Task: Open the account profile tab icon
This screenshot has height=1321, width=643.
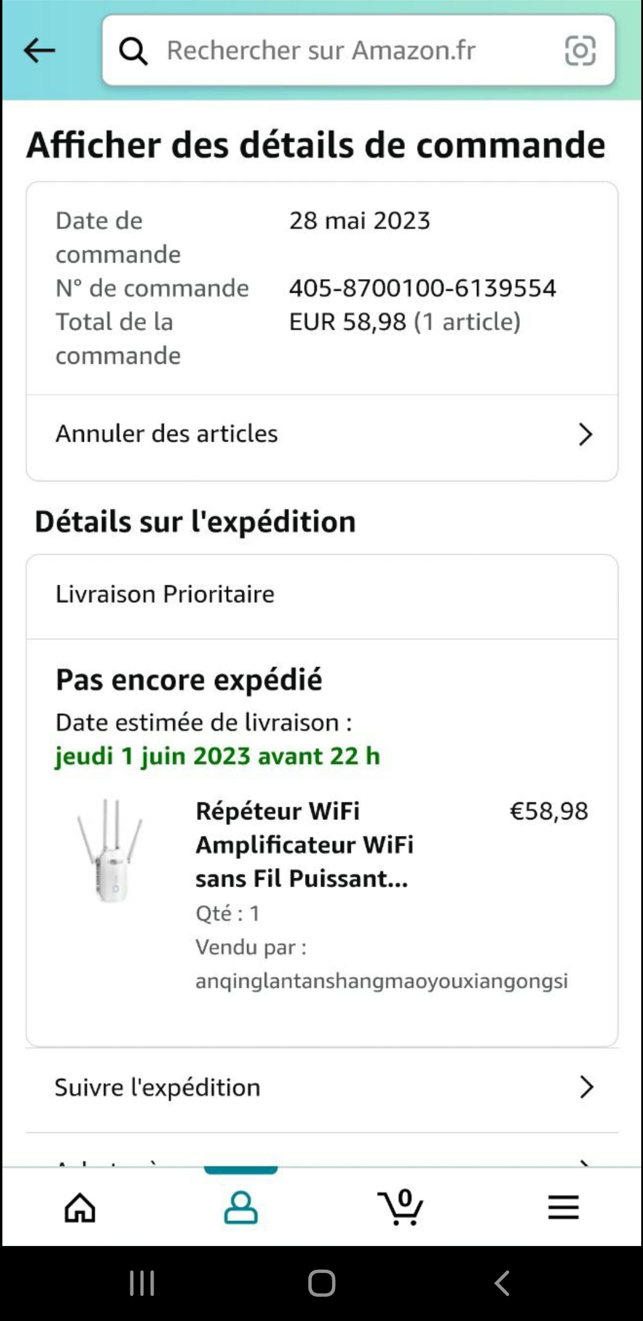Action: (241, 1207)
